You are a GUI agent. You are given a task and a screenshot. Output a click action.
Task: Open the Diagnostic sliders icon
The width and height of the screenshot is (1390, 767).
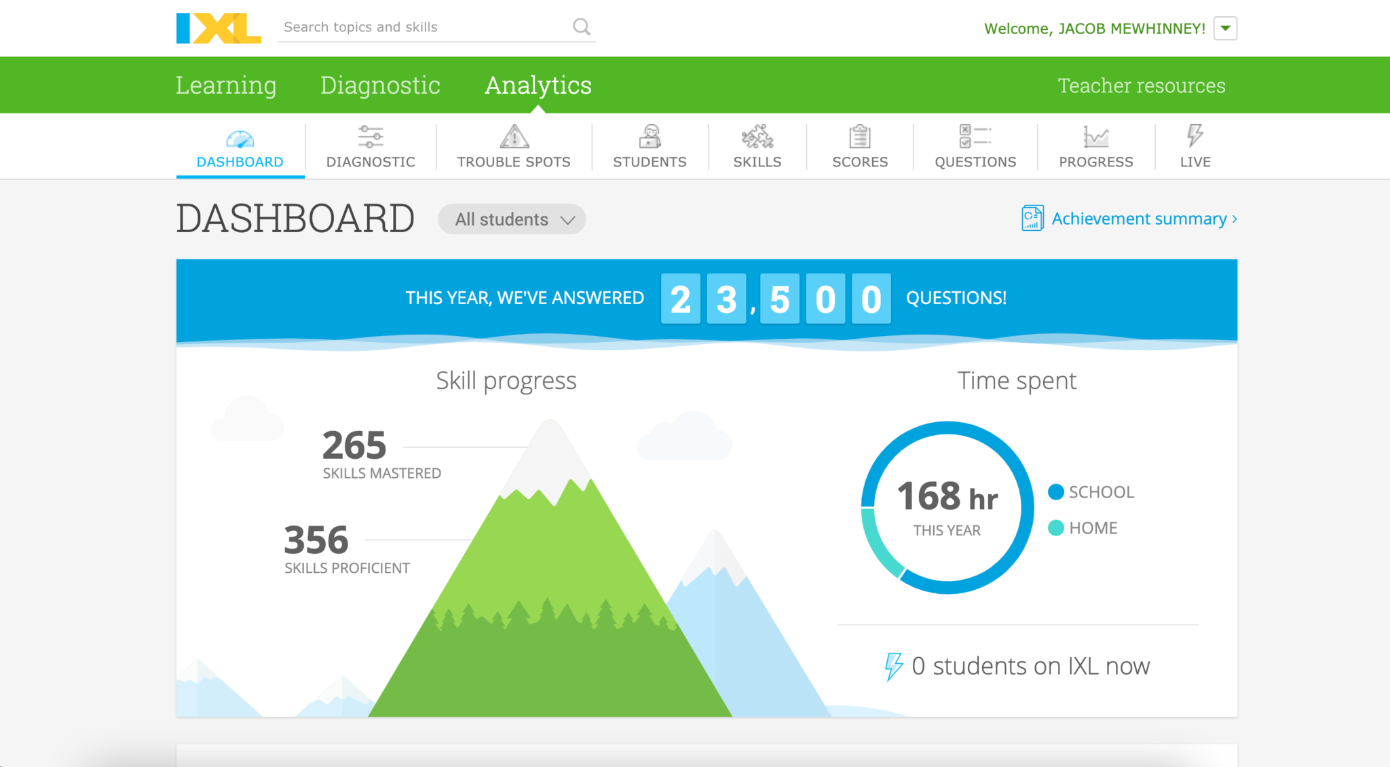coord(371,136)
